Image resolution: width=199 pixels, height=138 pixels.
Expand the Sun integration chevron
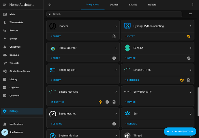point(191,114)
